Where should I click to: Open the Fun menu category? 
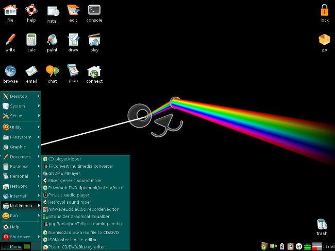pos(21,216)
